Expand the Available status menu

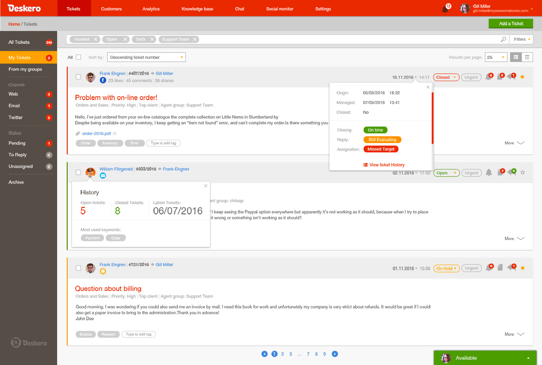tap(485, 358)
